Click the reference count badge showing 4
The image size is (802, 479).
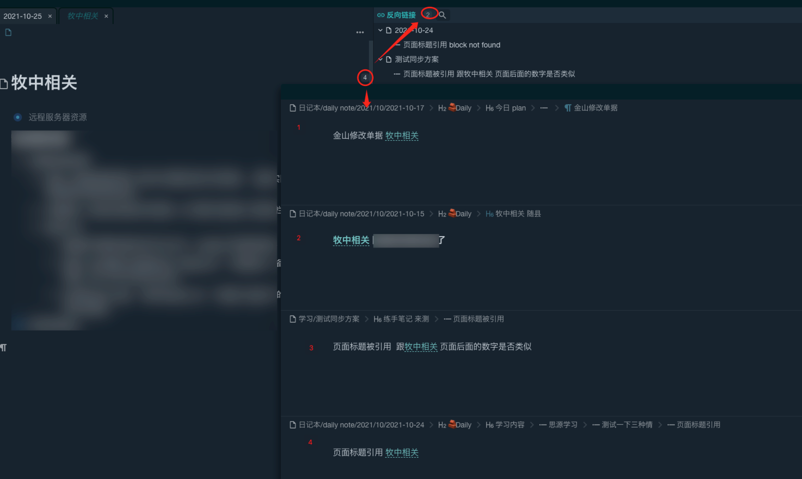click(365, 77)
